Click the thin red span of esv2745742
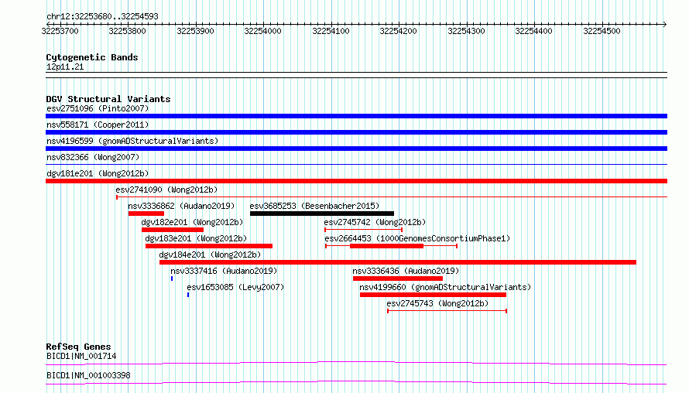Image resolution: width=689 pixels, height=393 pixels. click(x=363, y=230)
